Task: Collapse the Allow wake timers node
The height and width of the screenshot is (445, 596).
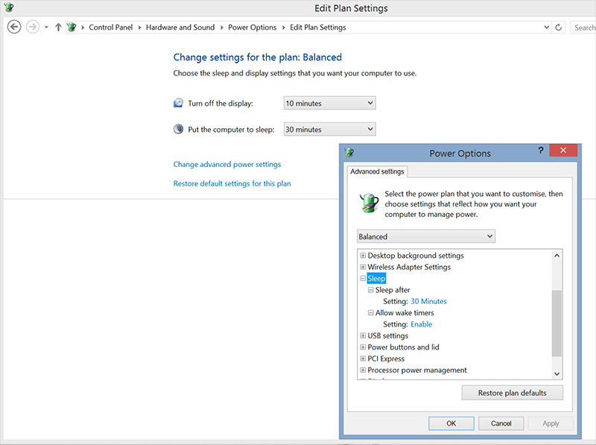Action: 370,312
